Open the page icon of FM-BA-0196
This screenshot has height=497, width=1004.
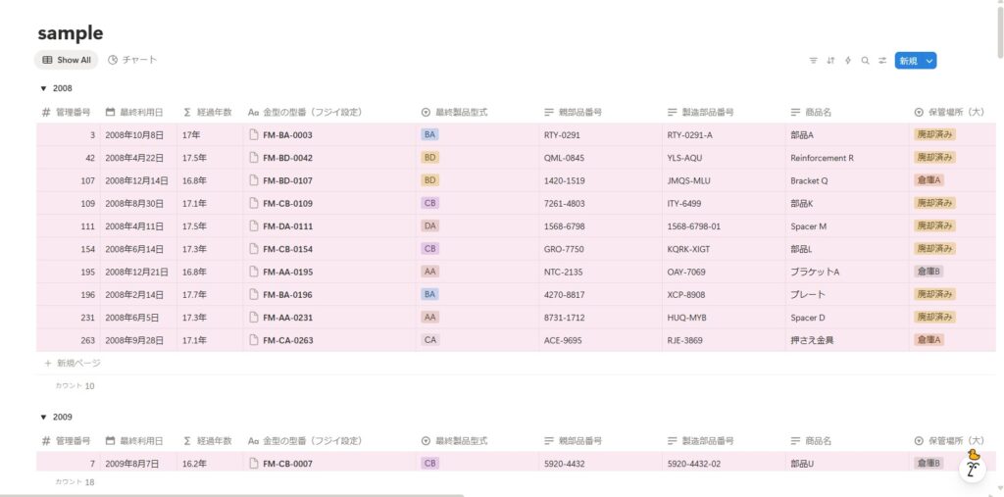click(x=254, y=295)
